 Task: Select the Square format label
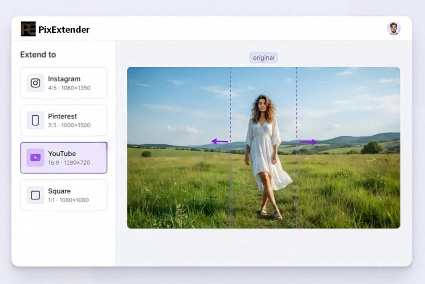click(x=59, y=191)
